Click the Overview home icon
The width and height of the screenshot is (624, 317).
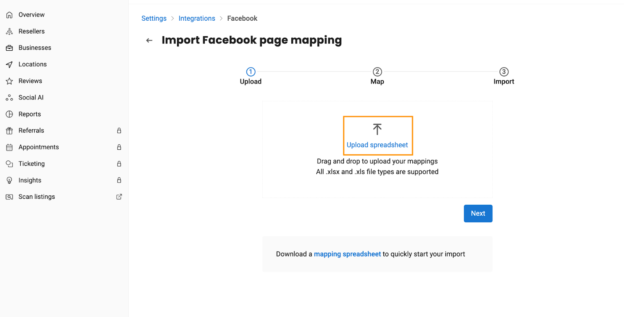pyautogui.click(x=9, y=15)
